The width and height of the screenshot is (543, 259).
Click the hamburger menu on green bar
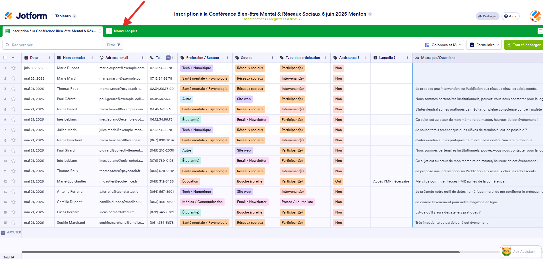pos(540,31)
